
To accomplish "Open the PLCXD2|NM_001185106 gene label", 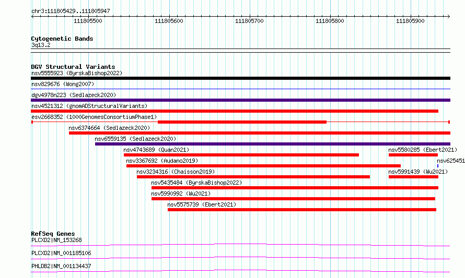I will click(x=61, y=253).
